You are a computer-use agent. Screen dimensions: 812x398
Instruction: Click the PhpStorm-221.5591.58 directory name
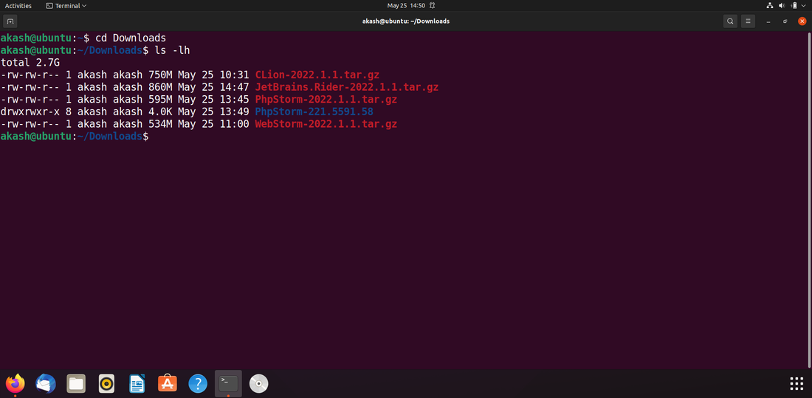(314, 112)
